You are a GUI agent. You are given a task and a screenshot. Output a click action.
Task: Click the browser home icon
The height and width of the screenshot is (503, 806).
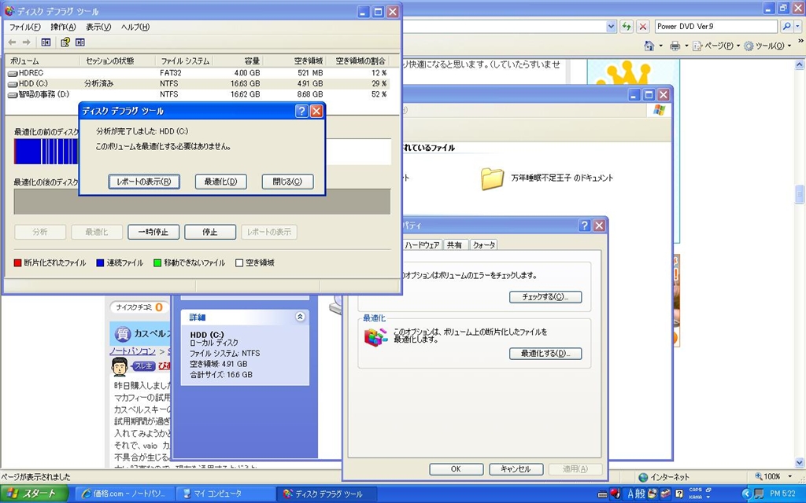pyautogui.click(x=649, y=46)
